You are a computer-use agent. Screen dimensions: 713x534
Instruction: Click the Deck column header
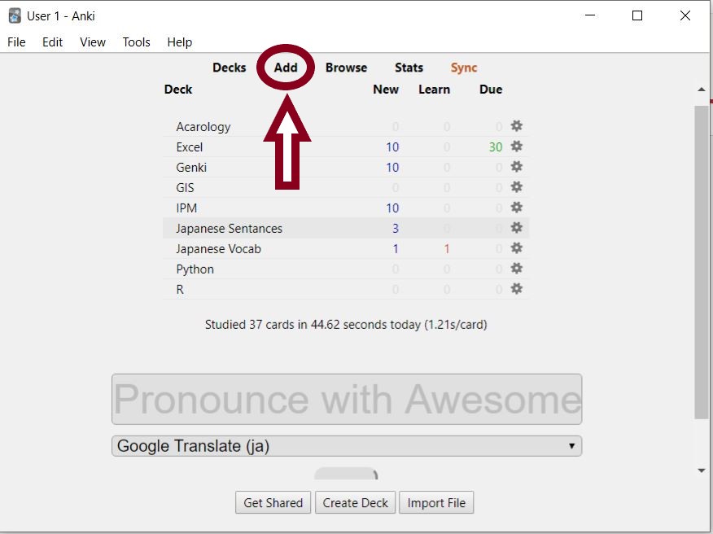click(x=178, y=90)
